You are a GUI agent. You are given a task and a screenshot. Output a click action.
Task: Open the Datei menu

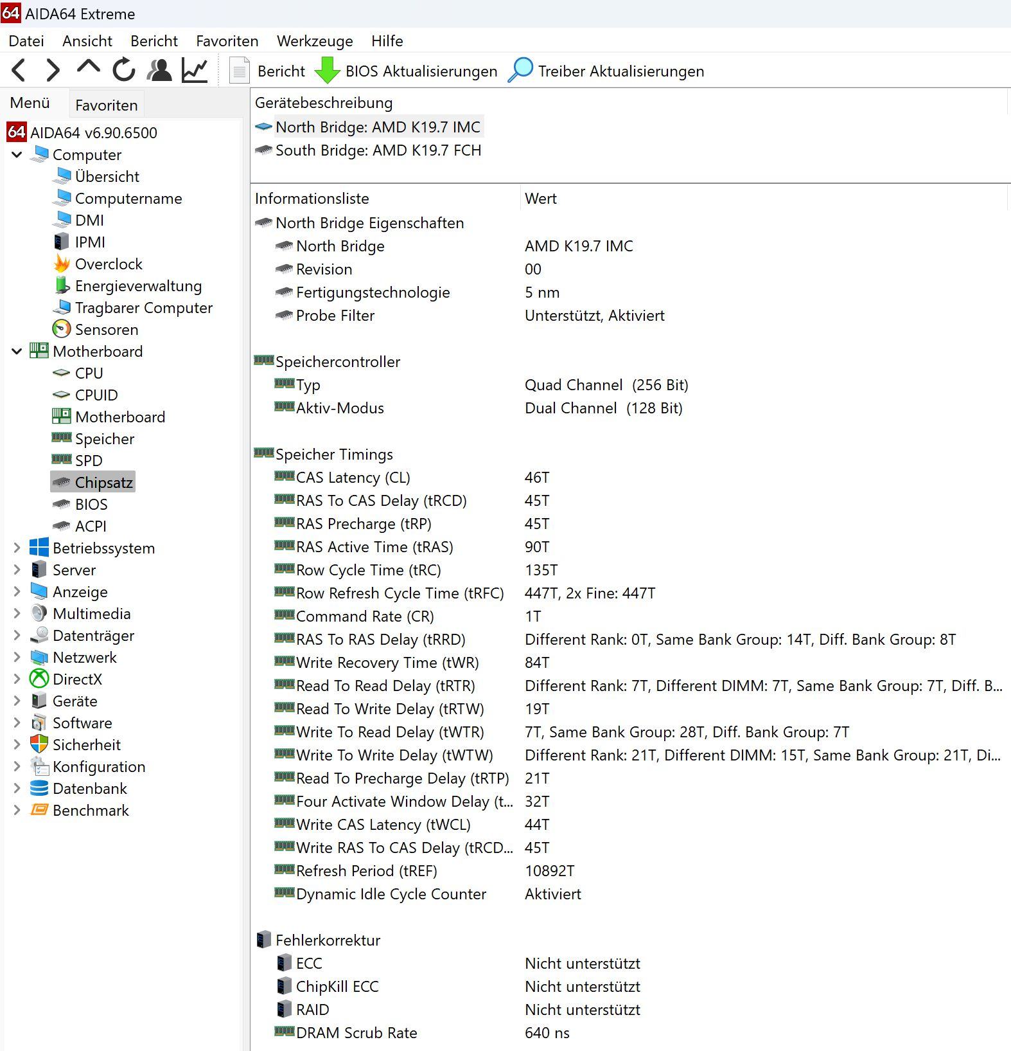[x=26, y=41]
